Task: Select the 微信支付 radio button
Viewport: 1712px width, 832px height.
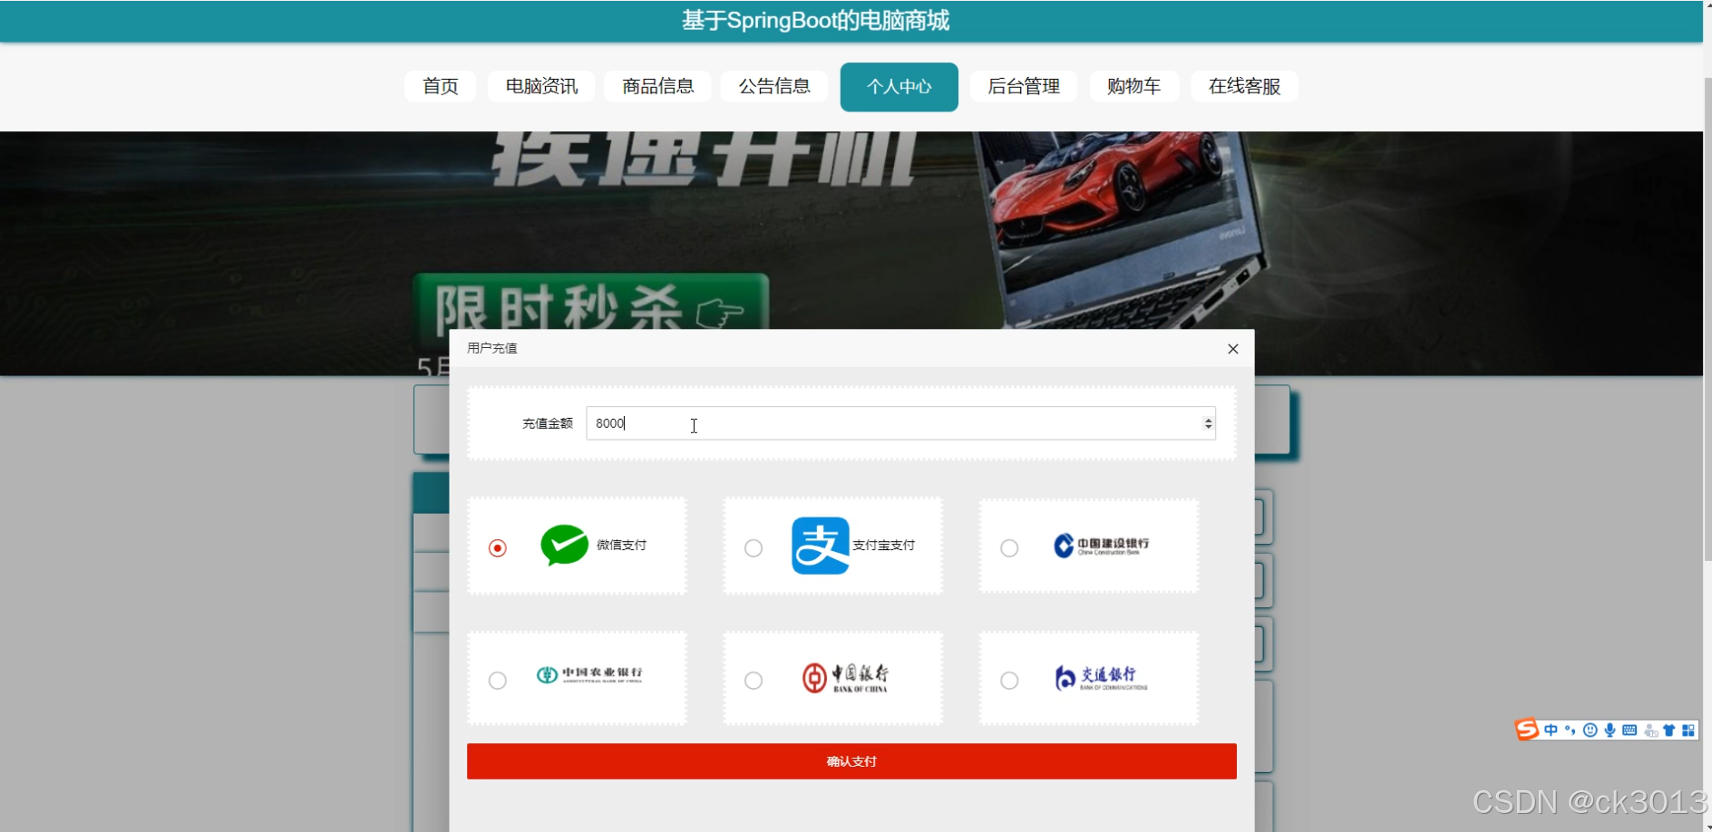Action: pyautogui.click(x=498, y=548)
